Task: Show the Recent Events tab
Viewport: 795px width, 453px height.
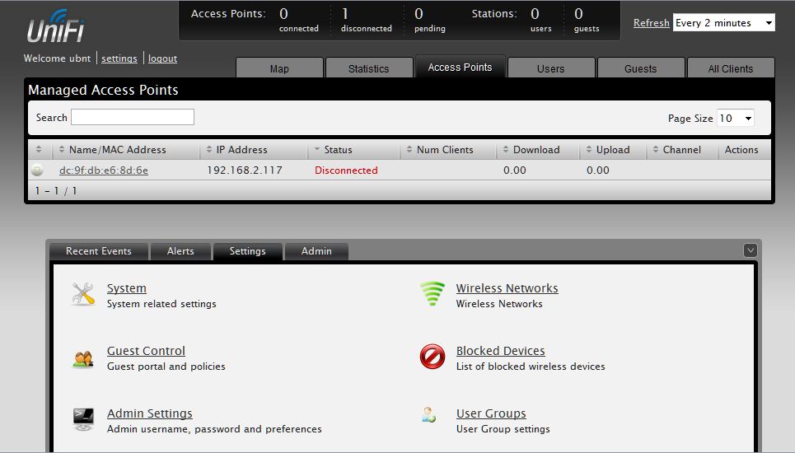Action: pos(98,251)
